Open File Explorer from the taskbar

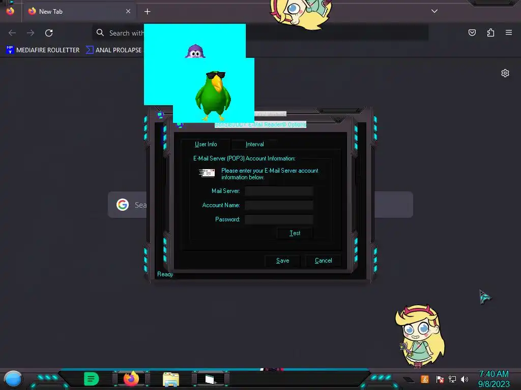pos(171,379)
